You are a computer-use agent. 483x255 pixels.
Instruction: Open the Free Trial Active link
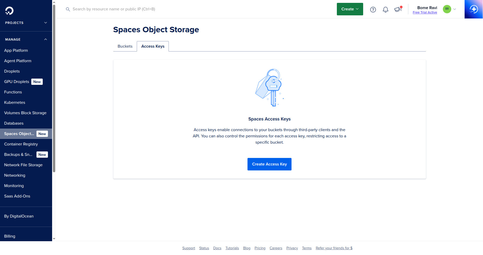(425, 12)
